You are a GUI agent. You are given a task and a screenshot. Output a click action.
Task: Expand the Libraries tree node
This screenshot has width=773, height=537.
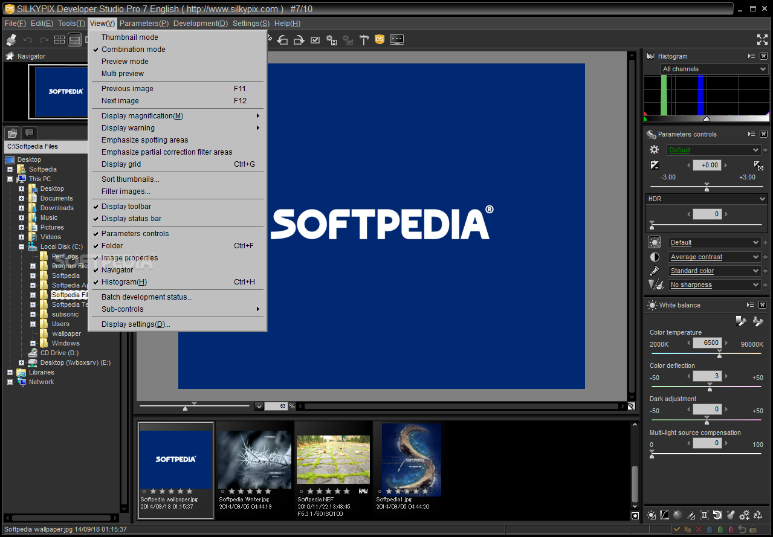[10, 372]
